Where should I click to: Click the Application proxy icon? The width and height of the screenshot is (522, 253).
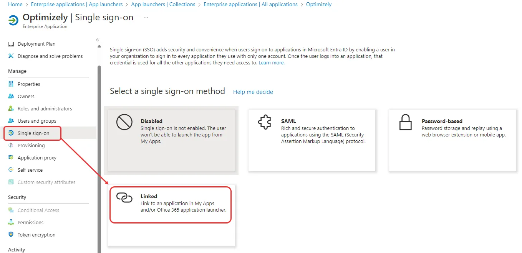pos(11,158)
